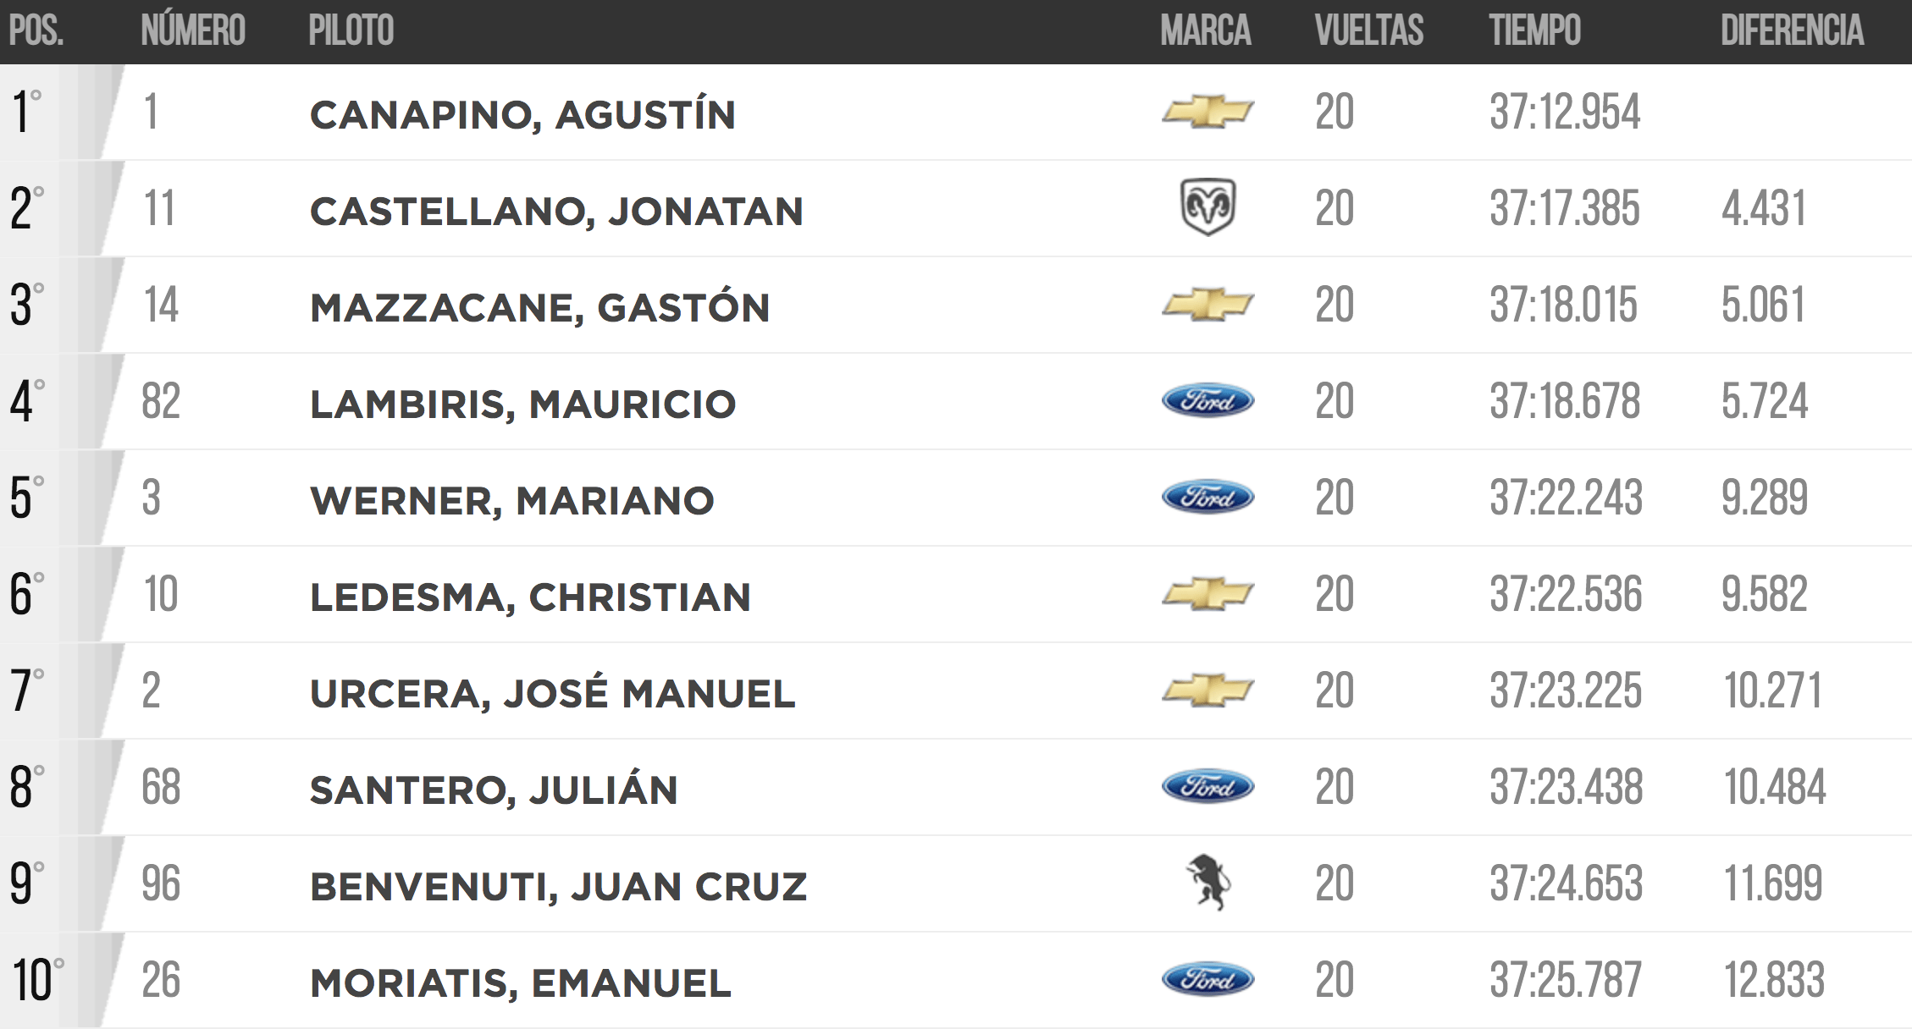This screenshot has height=1029, width=1912.
Task: Click Ford logo in Moriatis row
Action: (1207, 980)
